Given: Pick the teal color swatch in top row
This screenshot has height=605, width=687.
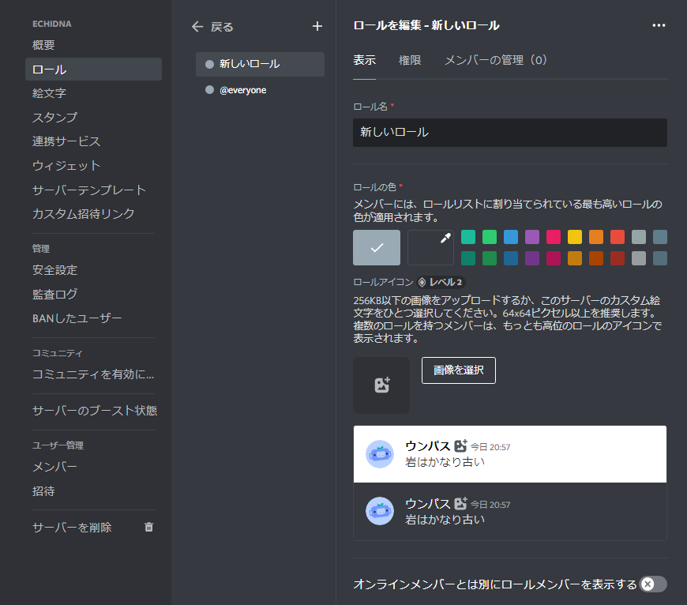Looking at the screenshot, I should coord(468,237).
